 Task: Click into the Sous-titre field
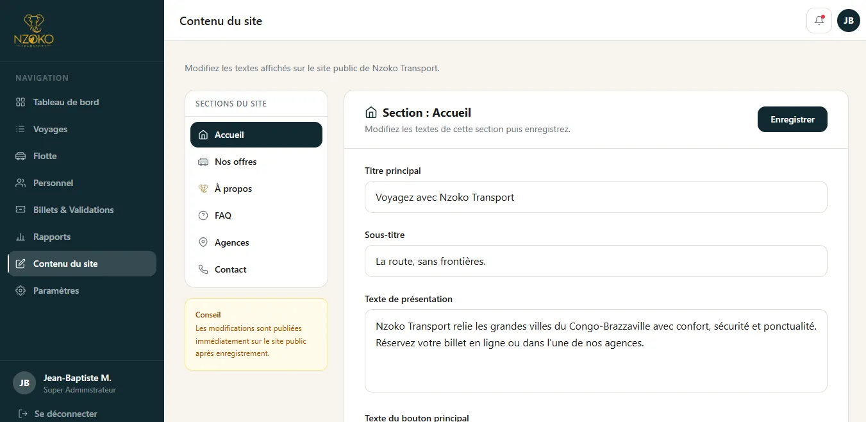pos(596,261)
